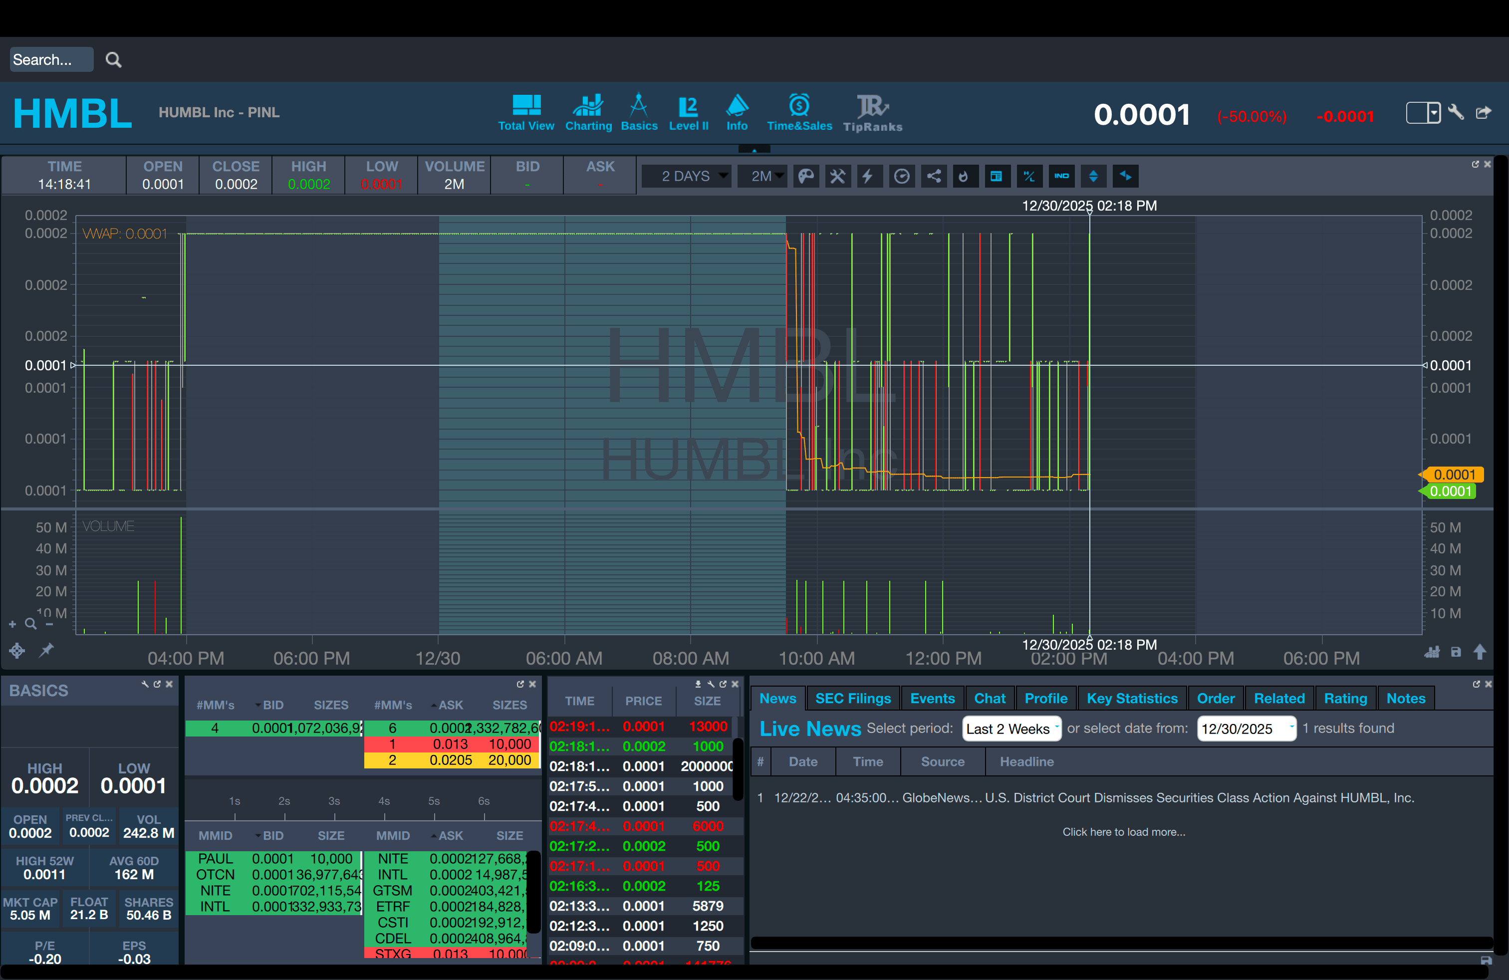Toggle the news panel chart button
This screenshot has height=980, width=1509.
tap(996, 176)
